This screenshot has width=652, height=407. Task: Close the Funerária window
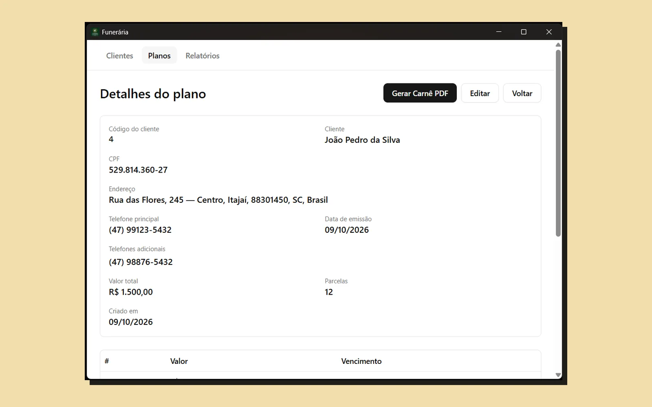coord(549,32)
